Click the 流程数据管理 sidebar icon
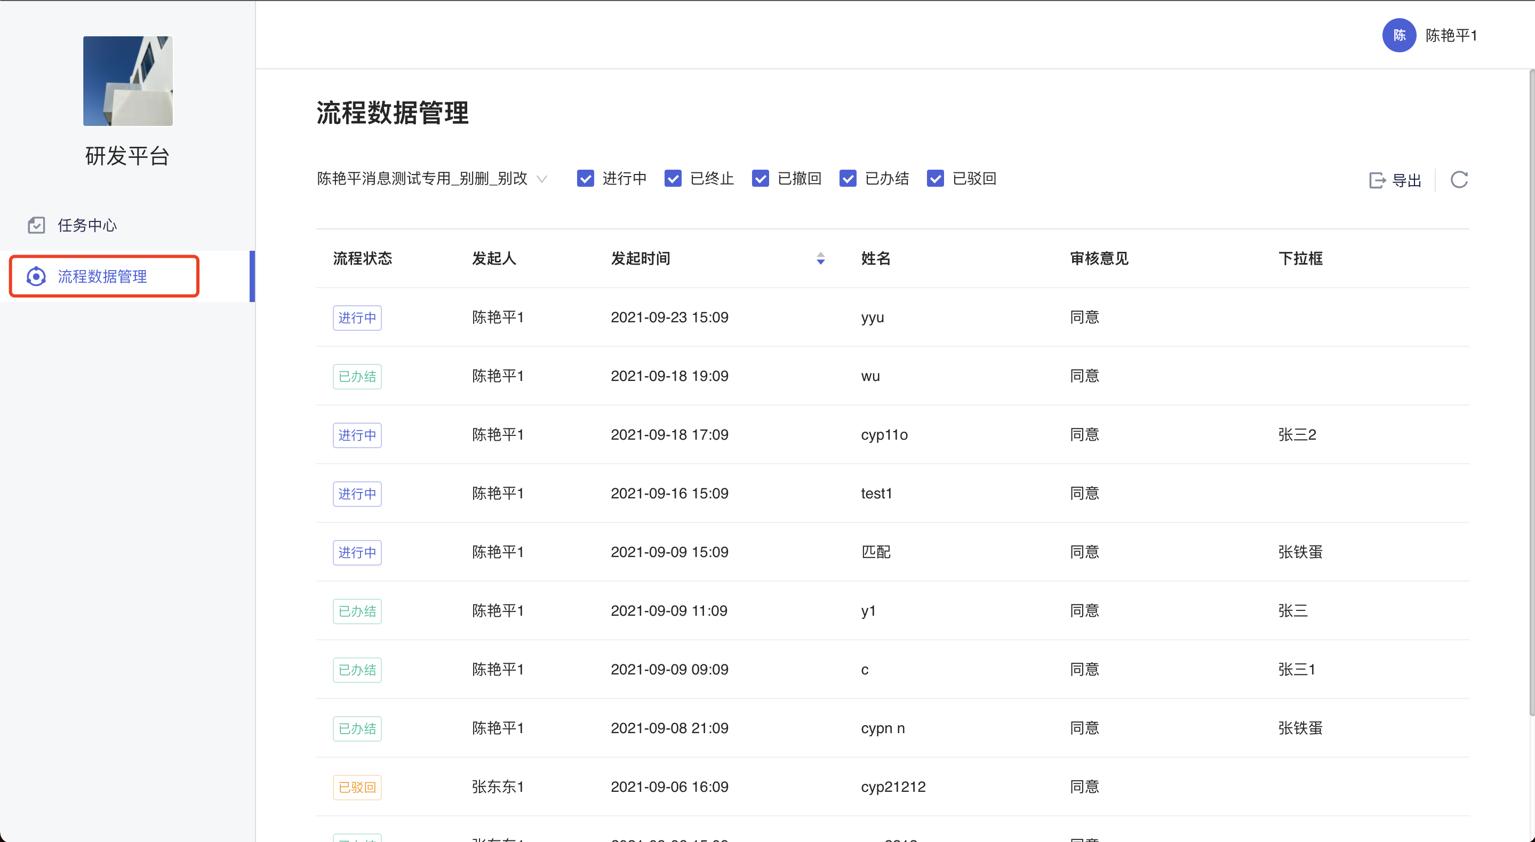Screen dimensions: 1535x842 tap(36, 277)
